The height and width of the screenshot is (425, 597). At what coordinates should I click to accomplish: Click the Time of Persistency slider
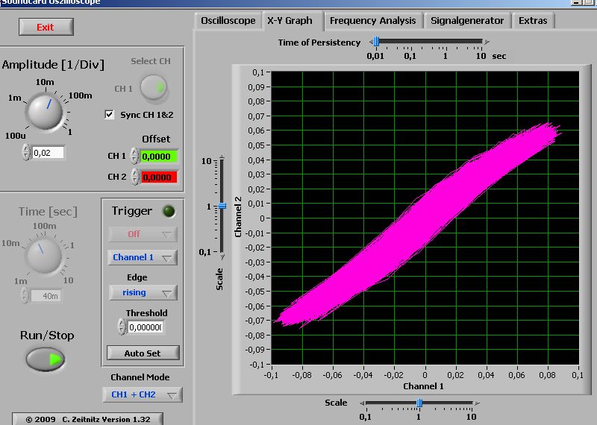tap(429, 42)
